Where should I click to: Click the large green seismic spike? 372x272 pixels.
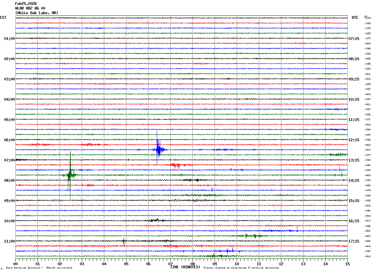pyautogui.click(x=70, y=175)
